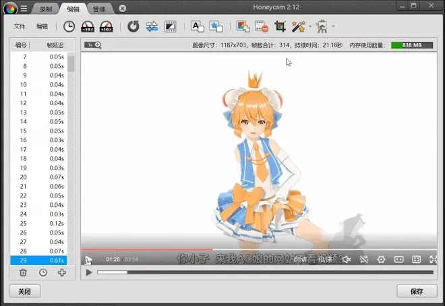Expand the magic wand effects dropdown arrow
Image resolution: width=445 pixels, height=306 pixels.
(x=310, y=26)
